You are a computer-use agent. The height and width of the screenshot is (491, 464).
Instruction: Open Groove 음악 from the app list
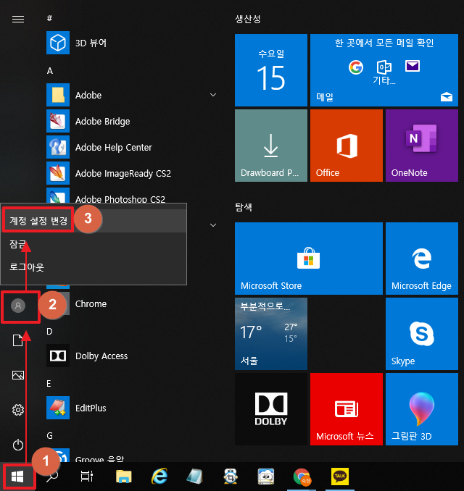(132, 456)
